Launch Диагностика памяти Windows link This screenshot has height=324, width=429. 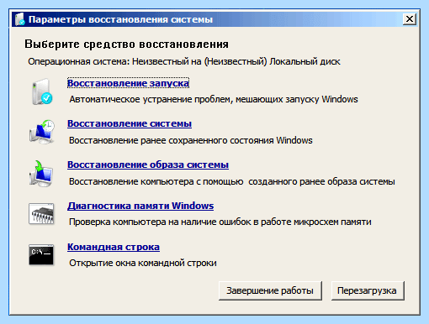coord(140,206)
